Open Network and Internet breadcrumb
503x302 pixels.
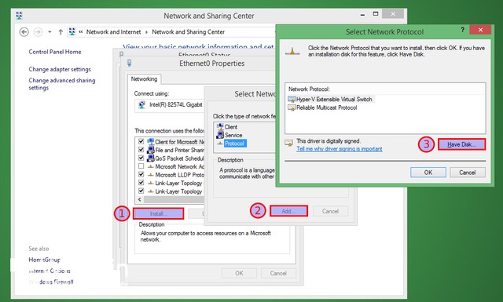[113, 32]
